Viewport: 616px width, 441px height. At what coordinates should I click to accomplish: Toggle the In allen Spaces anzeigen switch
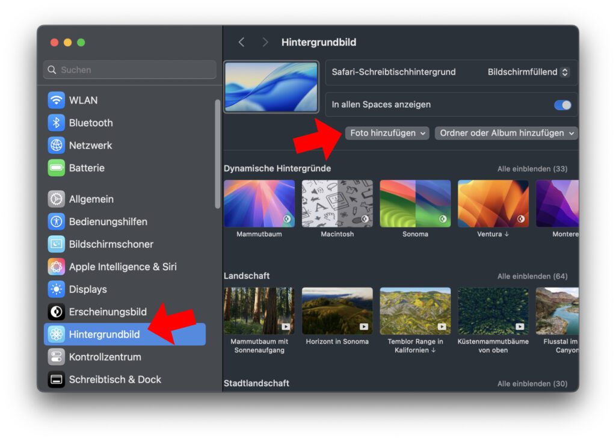point(562,105)
